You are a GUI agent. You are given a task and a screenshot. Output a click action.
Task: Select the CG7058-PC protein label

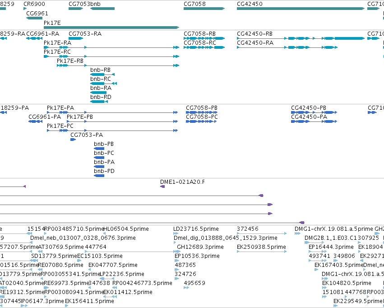point(202,117)
